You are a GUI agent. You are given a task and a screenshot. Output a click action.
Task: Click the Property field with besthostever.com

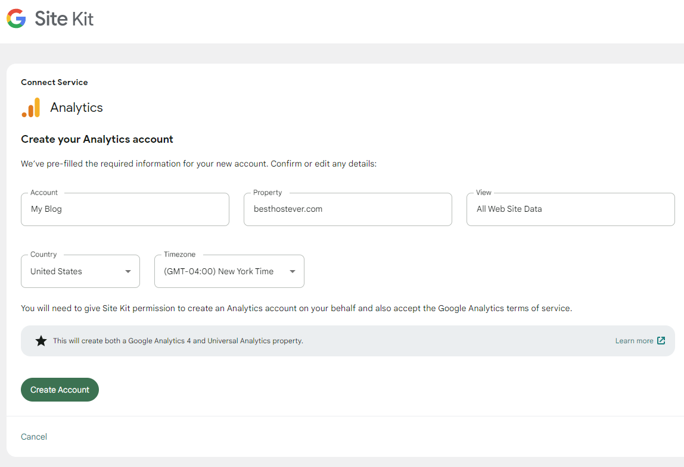[x=348, y=209]
